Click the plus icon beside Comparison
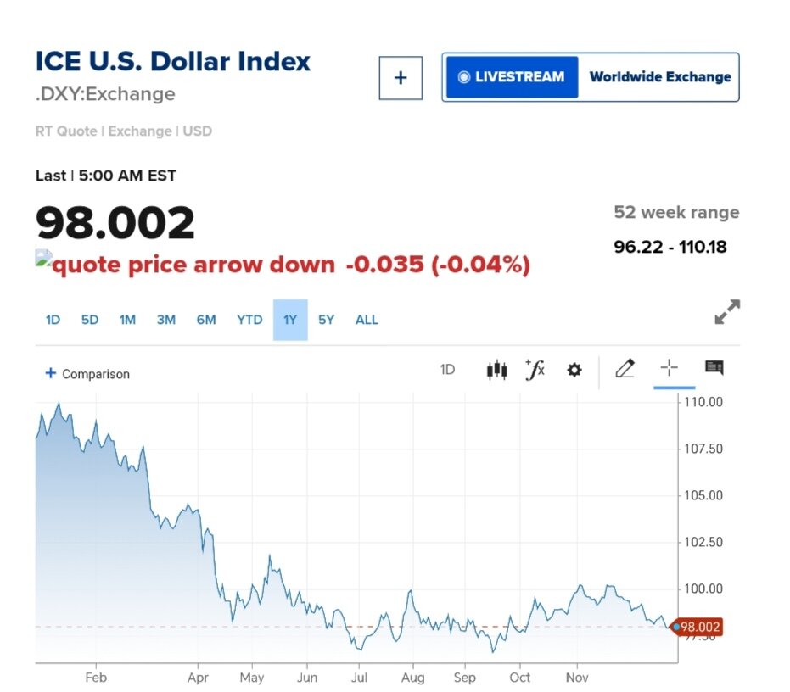790x692 pixels. [50, 373]
